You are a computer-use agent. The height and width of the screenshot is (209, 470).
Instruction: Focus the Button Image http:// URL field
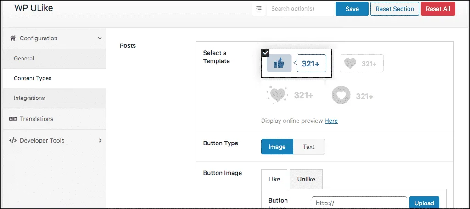click(x=359, y=203)
